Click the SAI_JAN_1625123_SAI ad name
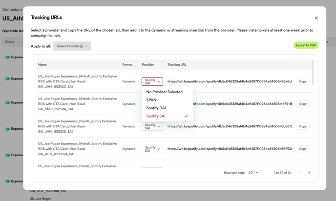The image size is (336, 201). click(x=77, y=81)
